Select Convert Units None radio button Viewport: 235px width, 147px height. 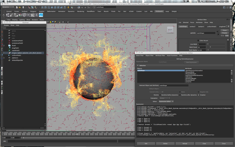(180, 92)
